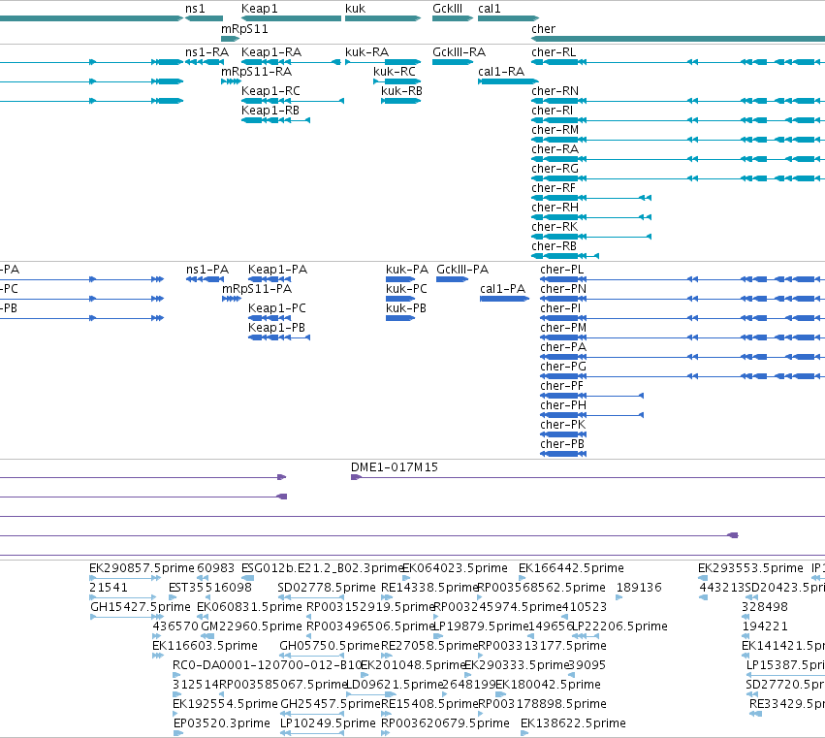Select the cher gene label

click(x=544, y=29)
